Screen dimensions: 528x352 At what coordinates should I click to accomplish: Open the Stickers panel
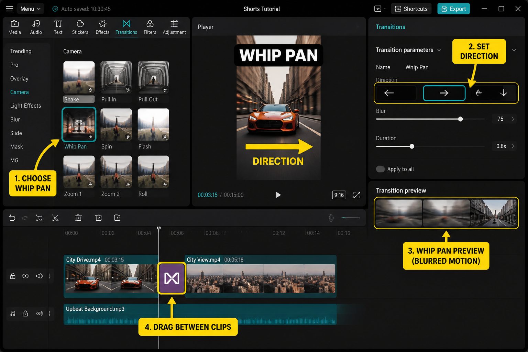[x=80, y=27]
